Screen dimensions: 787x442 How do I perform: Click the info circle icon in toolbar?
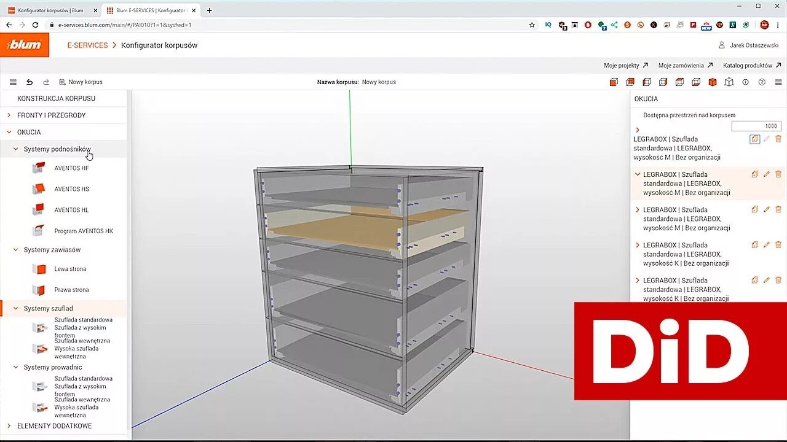coord(745,82)
